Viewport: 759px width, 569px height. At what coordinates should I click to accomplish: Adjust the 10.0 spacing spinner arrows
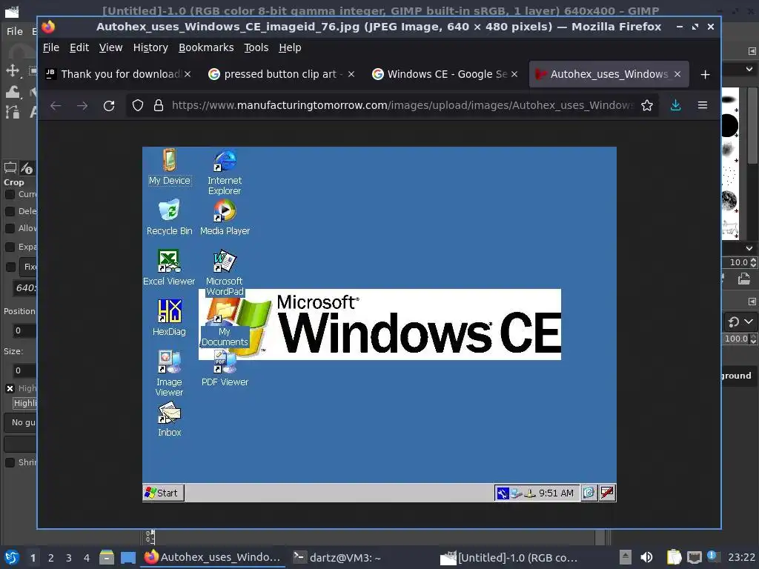[753, 262]
